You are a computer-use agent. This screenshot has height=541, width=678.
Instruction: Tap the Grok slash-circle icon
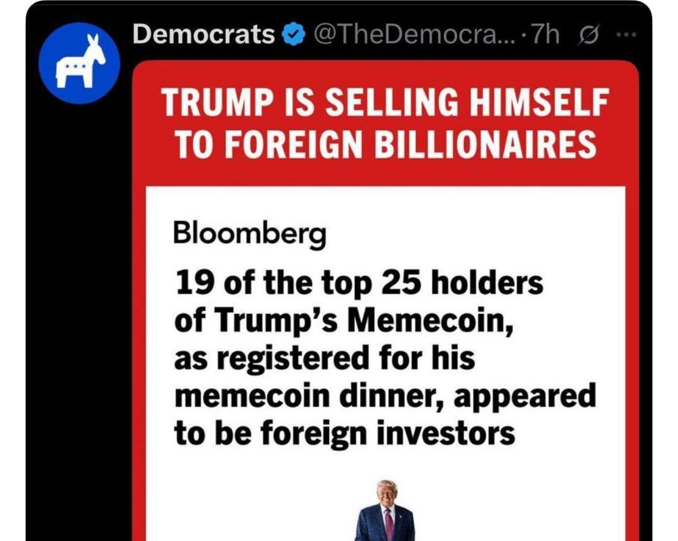click(x=588, y=35)
